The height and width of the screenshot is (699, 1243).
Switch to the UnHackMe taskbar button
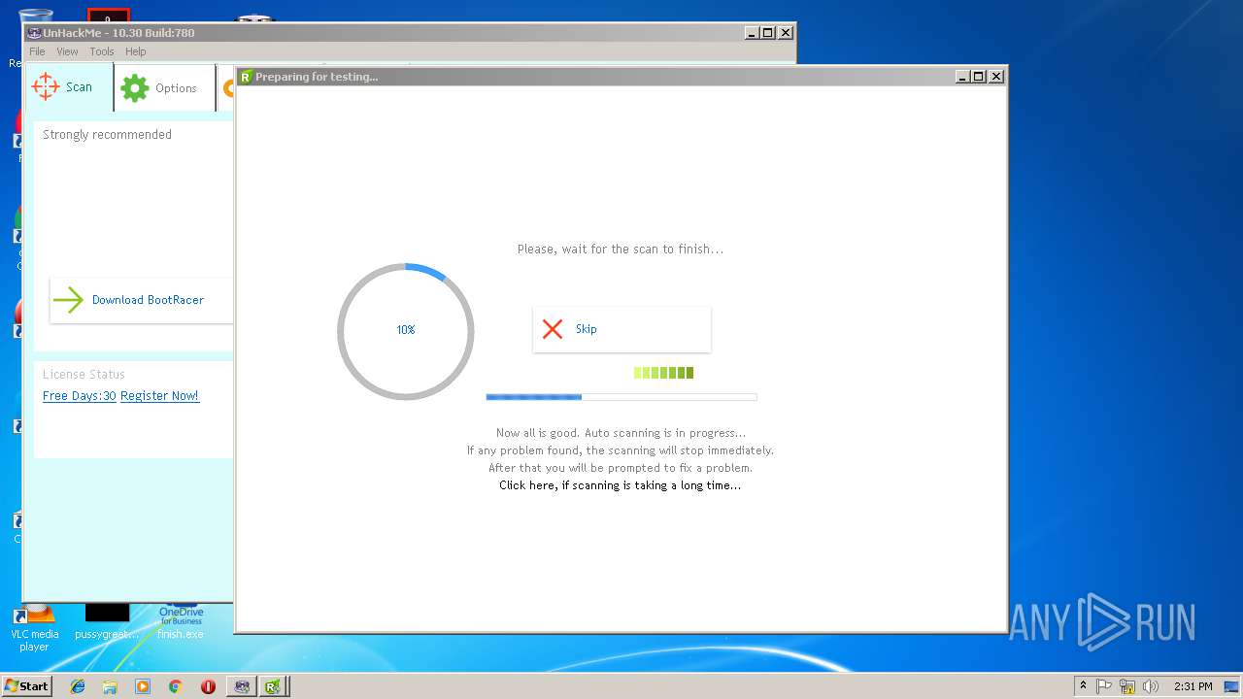tap(242, 686)
